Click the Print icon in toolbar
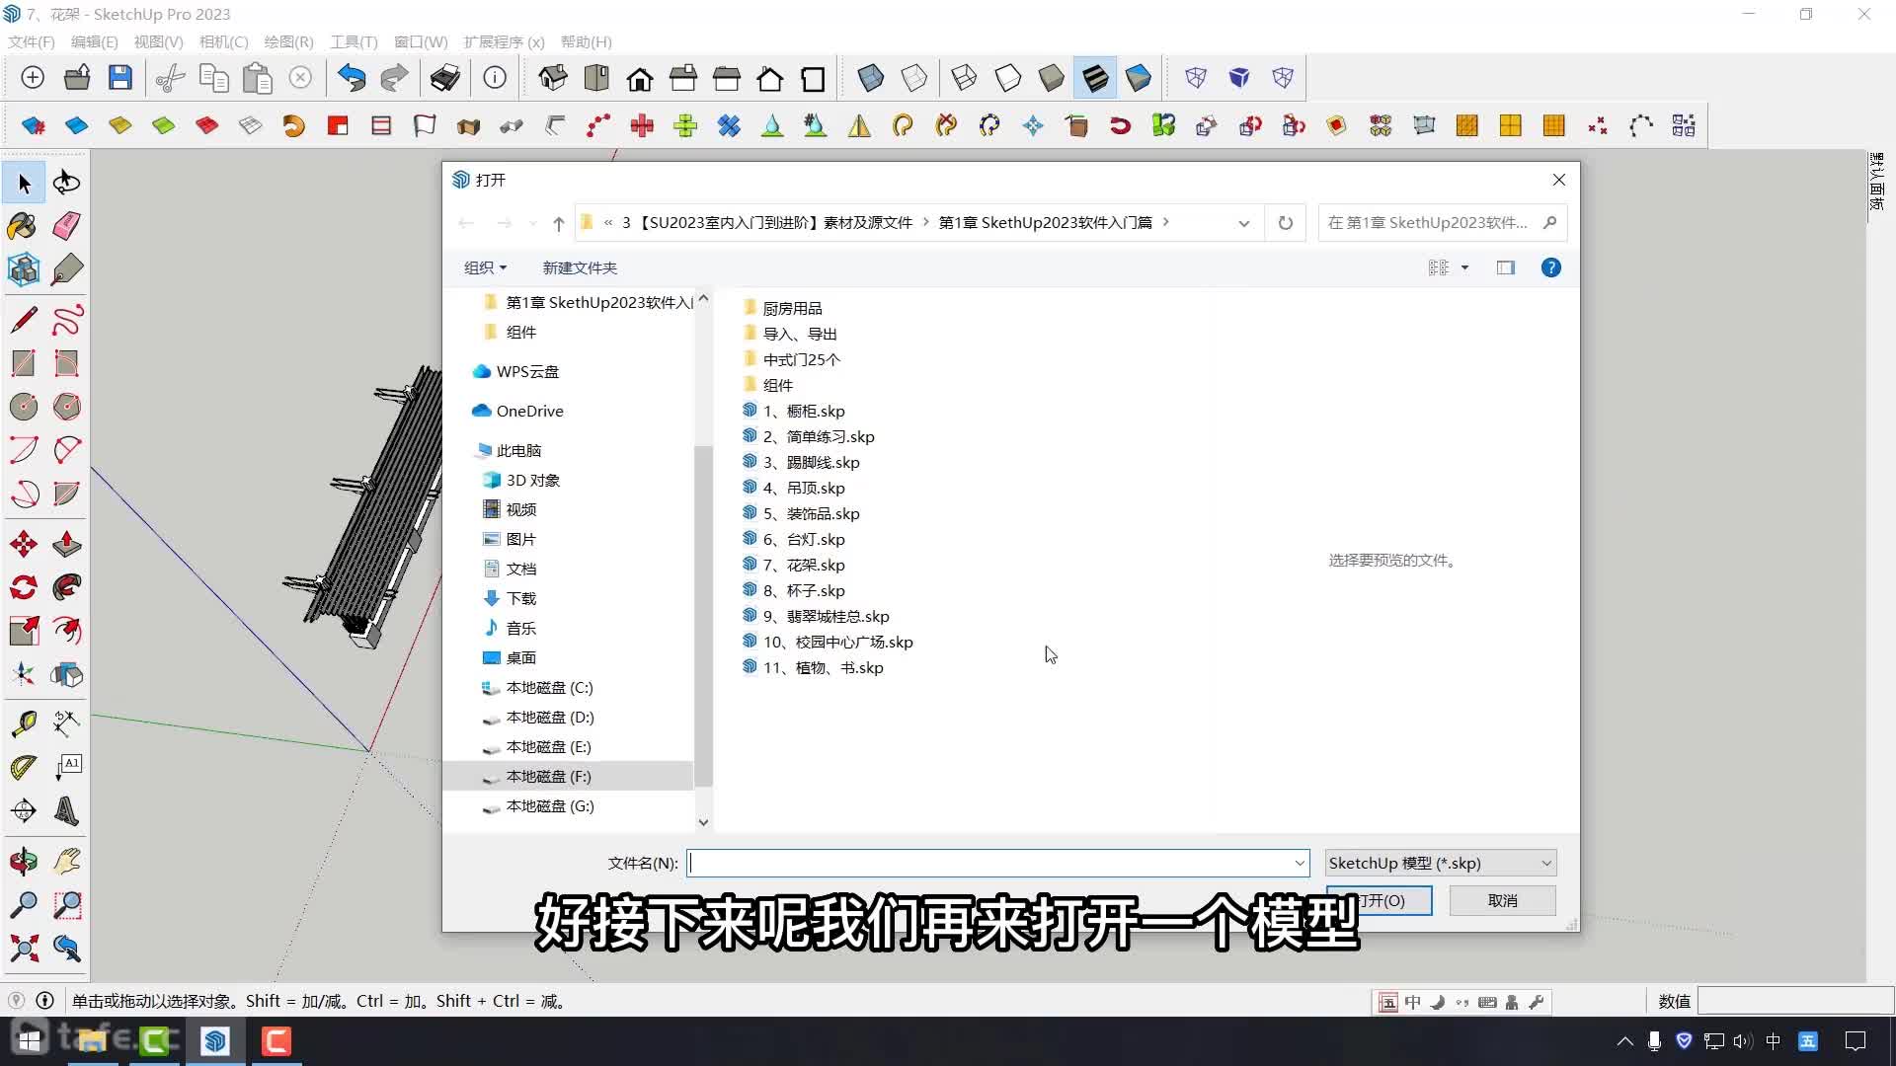Viewport: 1896px width, 1066px height. (445, 78)
